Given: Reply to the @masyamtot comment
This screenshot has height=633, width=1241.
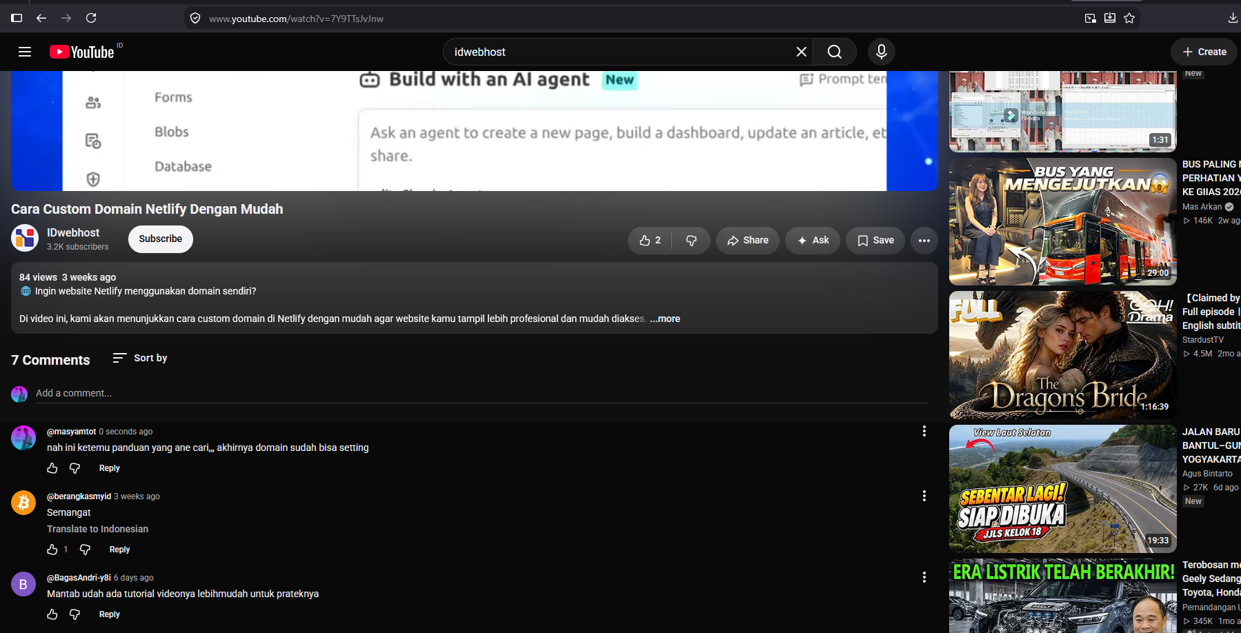Looking at the screenshot, I should pos(110,468).
